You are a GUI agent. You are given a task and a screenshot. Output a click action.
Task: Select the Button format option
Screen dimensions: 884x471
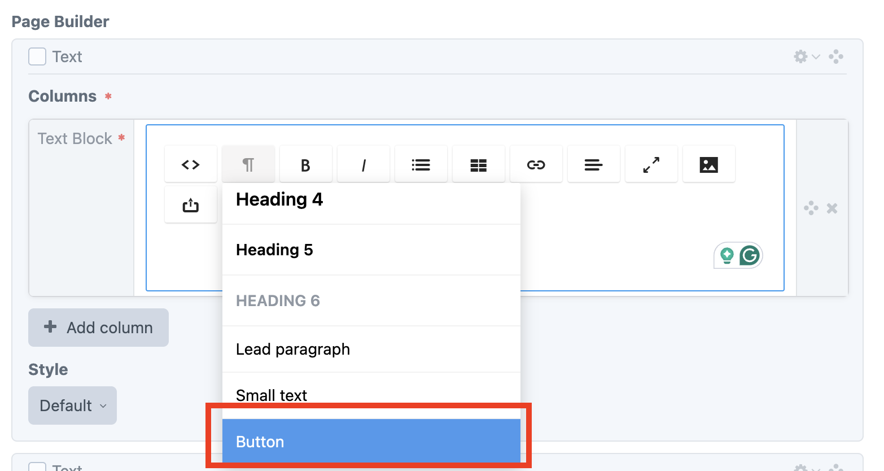pos(371,442)
